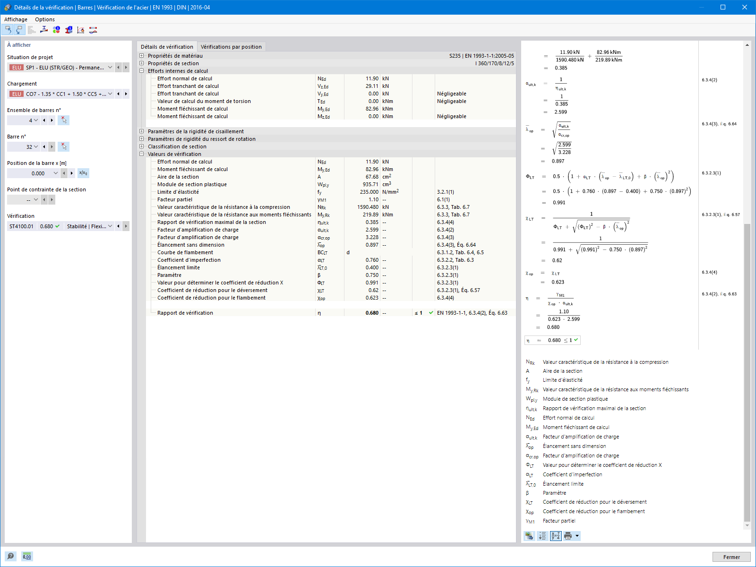Screen dimensions: 756x567
Task: Go to previous Ensemble de barres
Action: [44, 120]
